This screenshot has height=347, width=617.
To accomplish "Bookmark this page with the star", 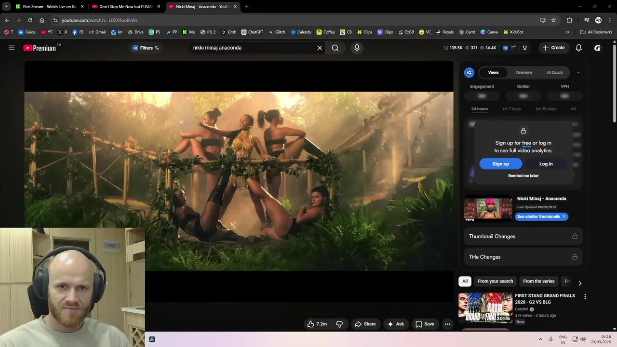I will tap(553, 20).
